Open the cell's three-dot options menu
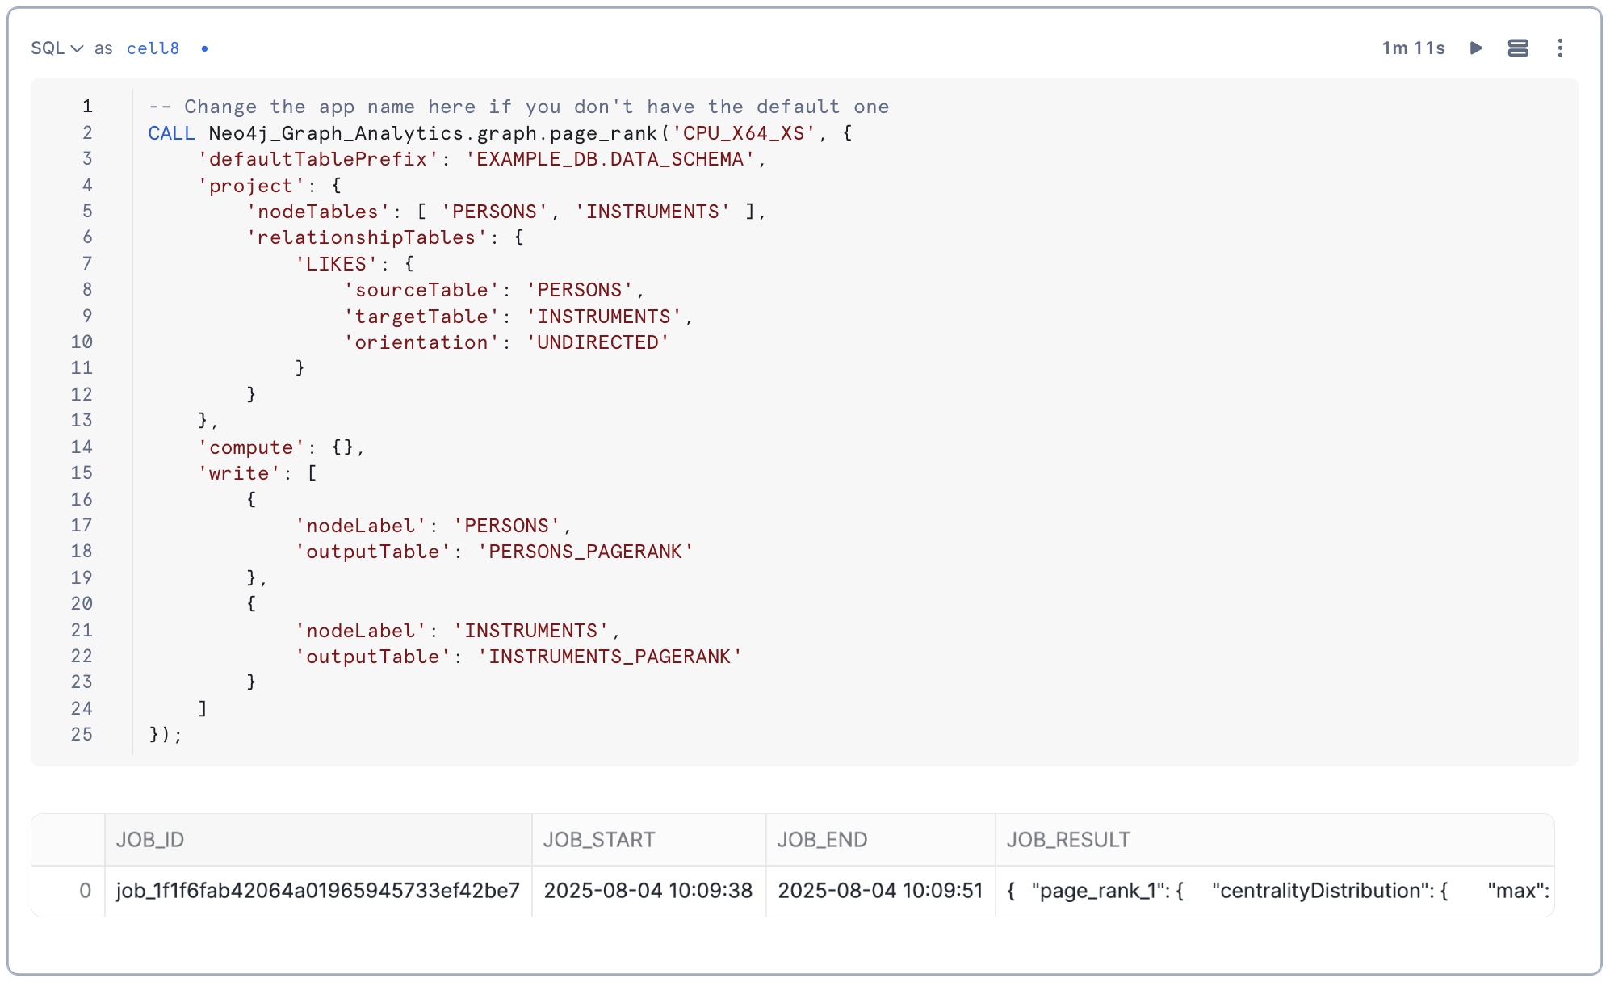 tap(1560, 48)
